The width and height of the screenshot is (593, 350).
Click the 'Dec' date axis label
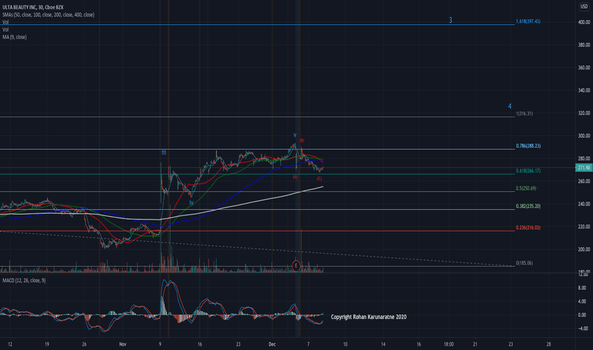click(272, 344)
